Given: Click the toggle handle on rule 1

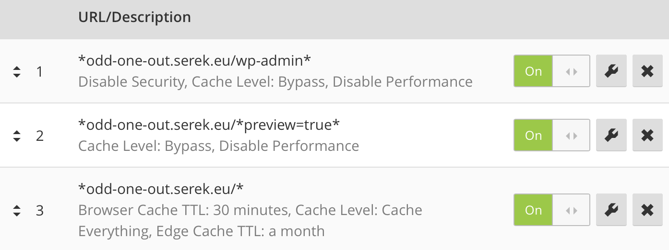Looking at the screenshot, I should point(571,71).
